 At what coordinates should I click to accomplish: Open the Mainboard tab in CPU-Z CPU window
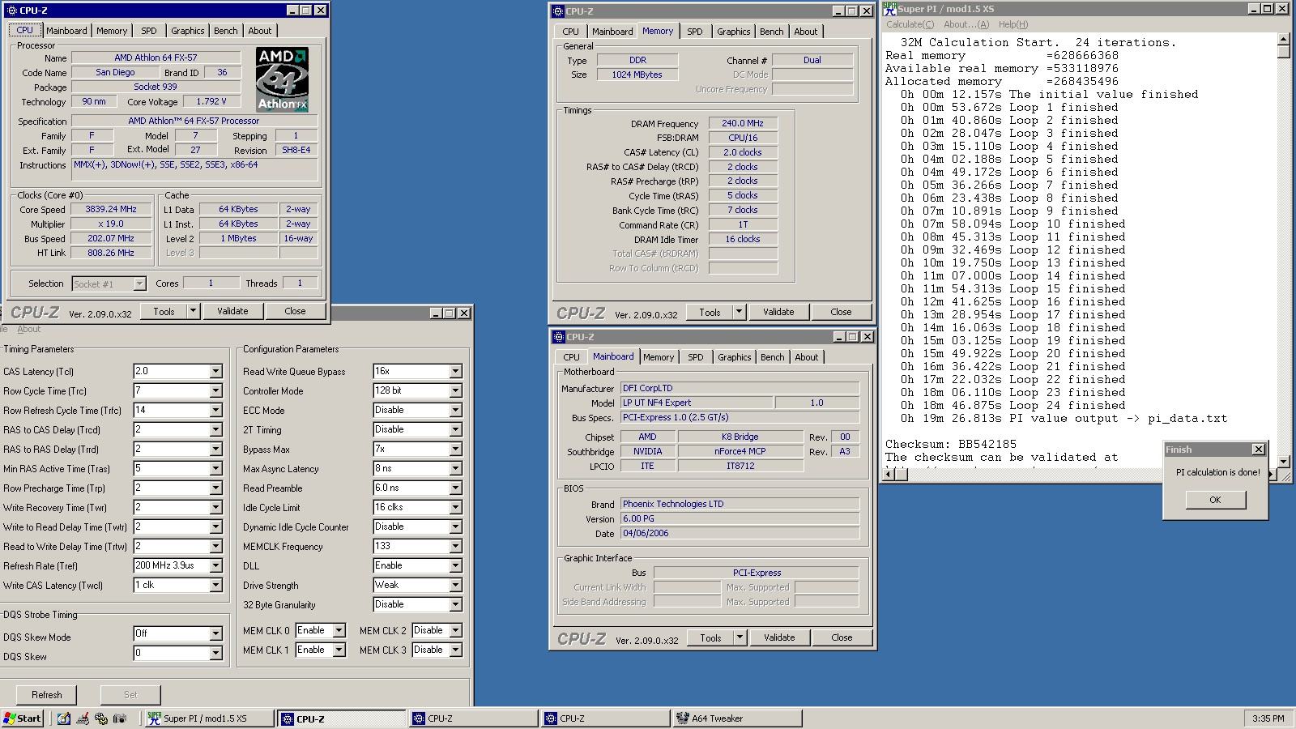[66, 31]
